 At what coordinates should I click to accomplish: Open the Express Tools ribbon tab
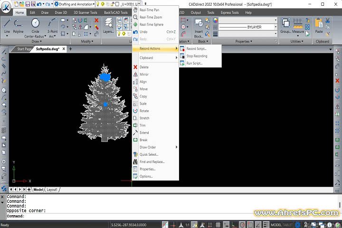pos(229,12)
